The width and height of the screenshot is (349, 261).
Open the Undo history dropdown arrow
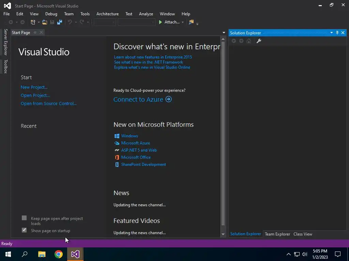click(x=76, y=22)
